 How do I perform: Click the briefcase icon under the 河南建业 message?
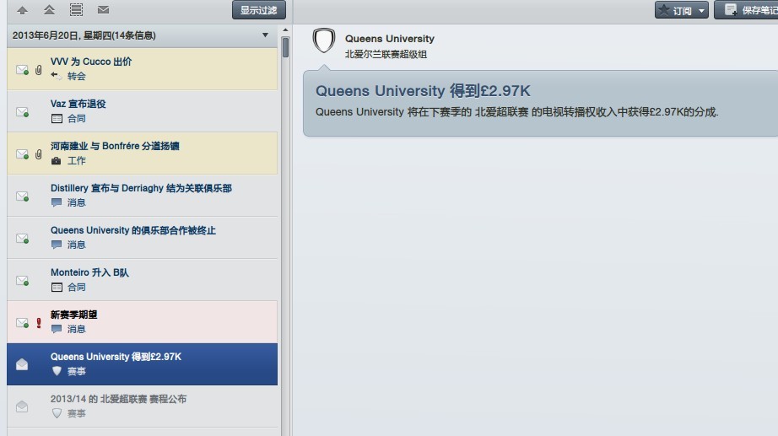click(57, 160)
